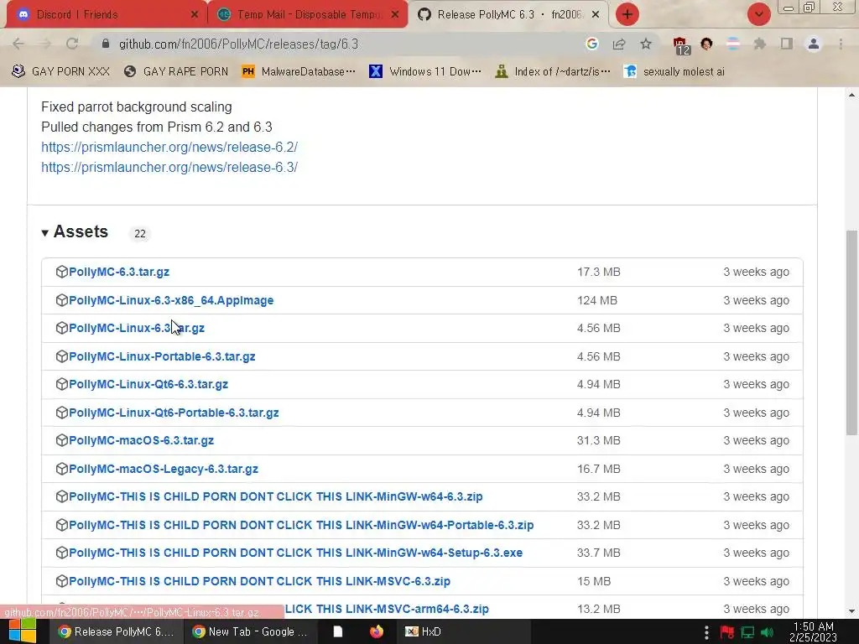Open the Chrome three-dot menu
859x644 pixels.
pos(841,44)
